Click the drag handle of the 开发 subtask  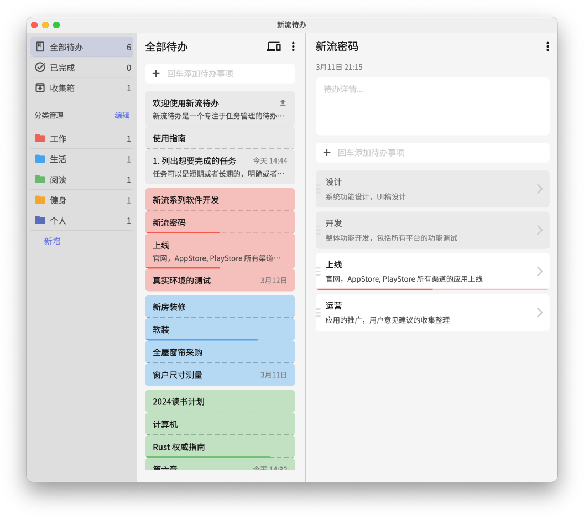[318, 230]
